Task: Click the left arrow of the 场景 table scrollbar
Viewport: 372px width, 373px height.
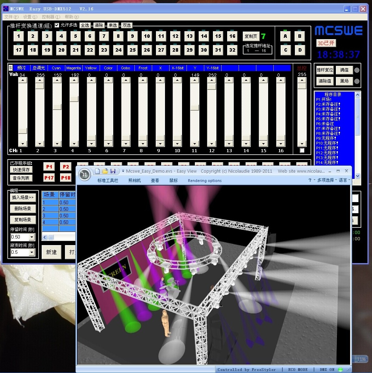Action: [45, 237]
